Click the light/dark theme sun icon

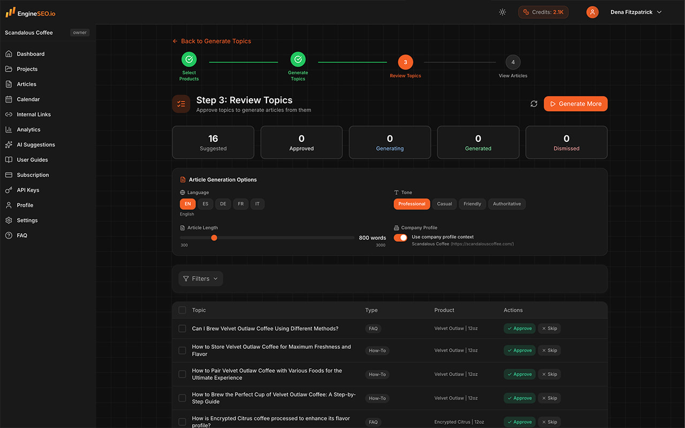tap(503, 12)
